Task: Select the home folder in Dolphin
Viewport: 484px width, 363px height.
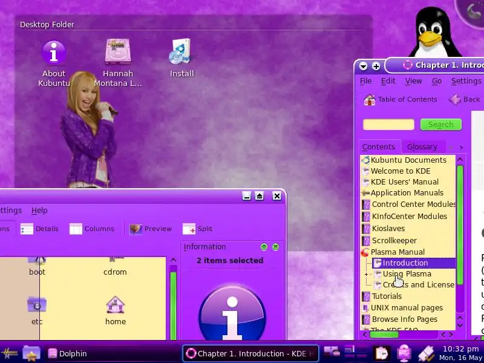Action: pyautogui.click(x=115, y=310)
